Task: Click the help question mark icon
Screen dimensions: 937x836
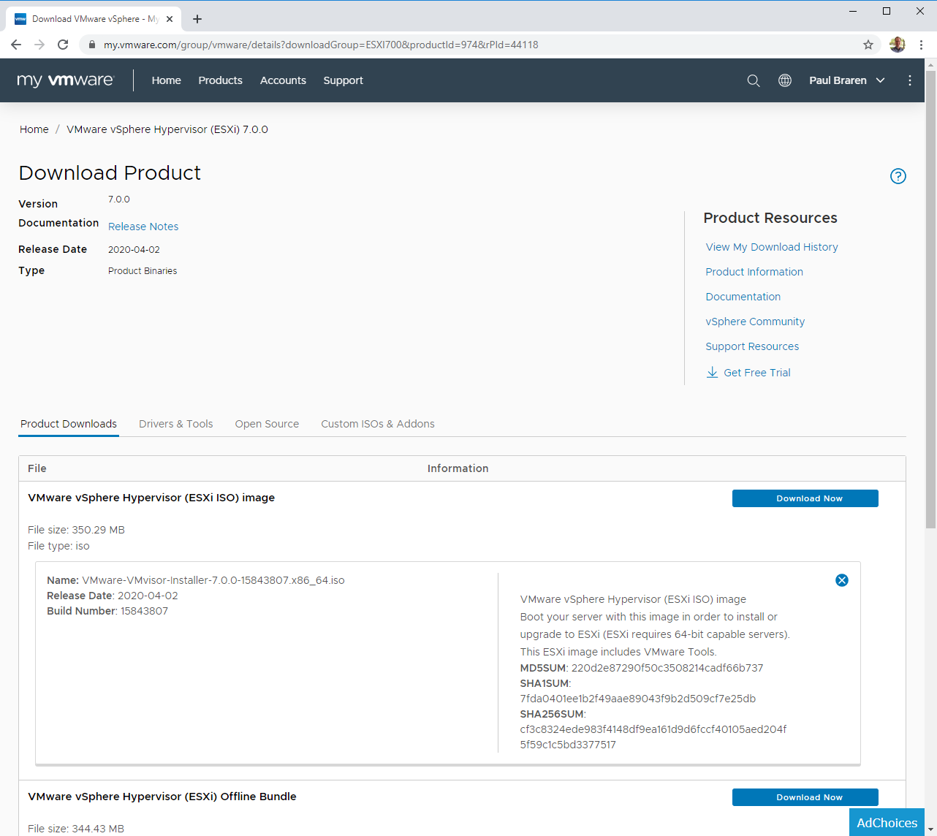Action: pos(898,176)
